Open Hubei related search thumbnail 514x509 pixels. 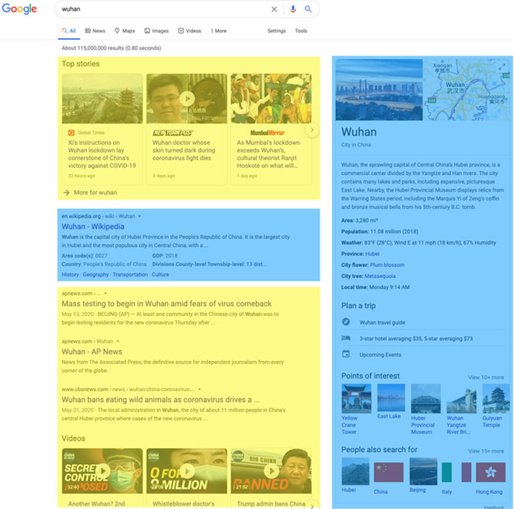tap(355, 471)
